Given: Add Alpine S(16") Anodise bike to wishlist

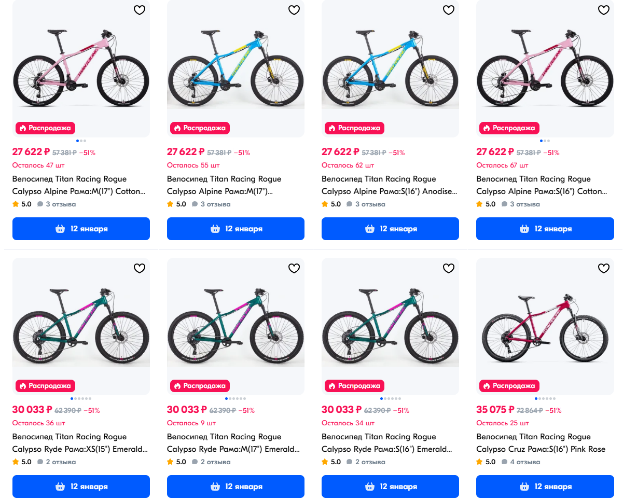Looking at the screenshot, I should 449,10.
